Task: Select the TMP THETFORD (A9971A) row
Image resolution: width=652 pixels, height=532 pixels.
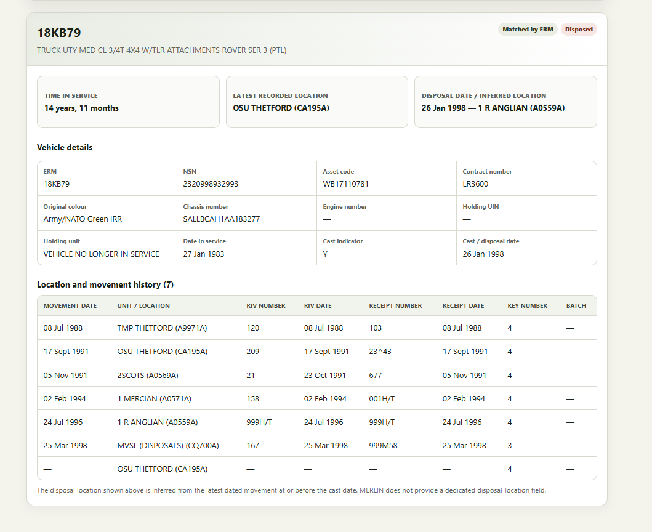Action: 317,328
